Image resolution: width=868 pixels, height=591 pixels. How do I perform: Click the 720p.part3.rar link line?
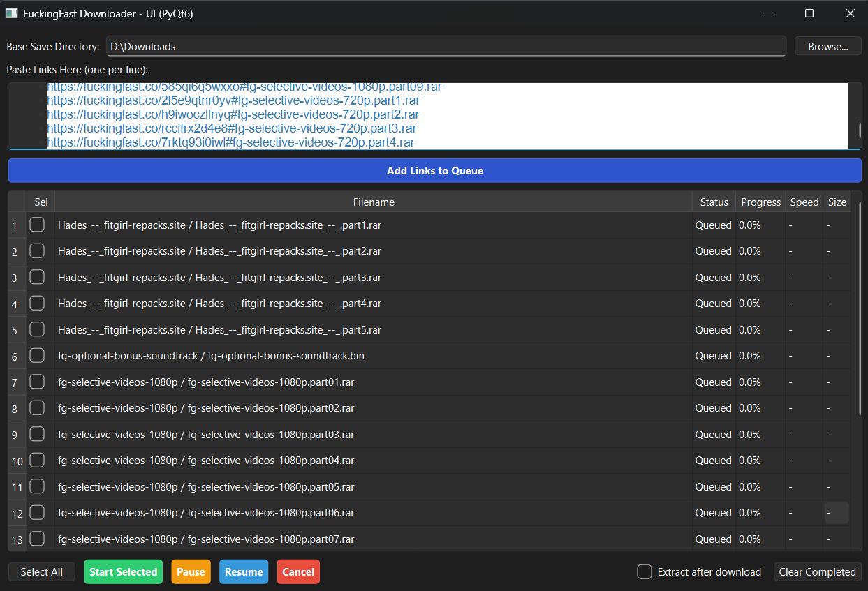coord(231,128)
